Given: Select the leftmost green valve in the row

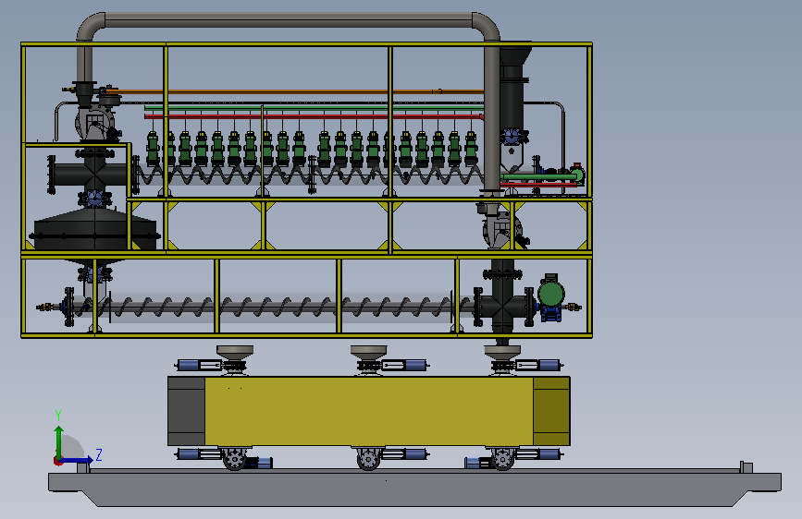Looking at the screenshot, I should tap(153, 149).
